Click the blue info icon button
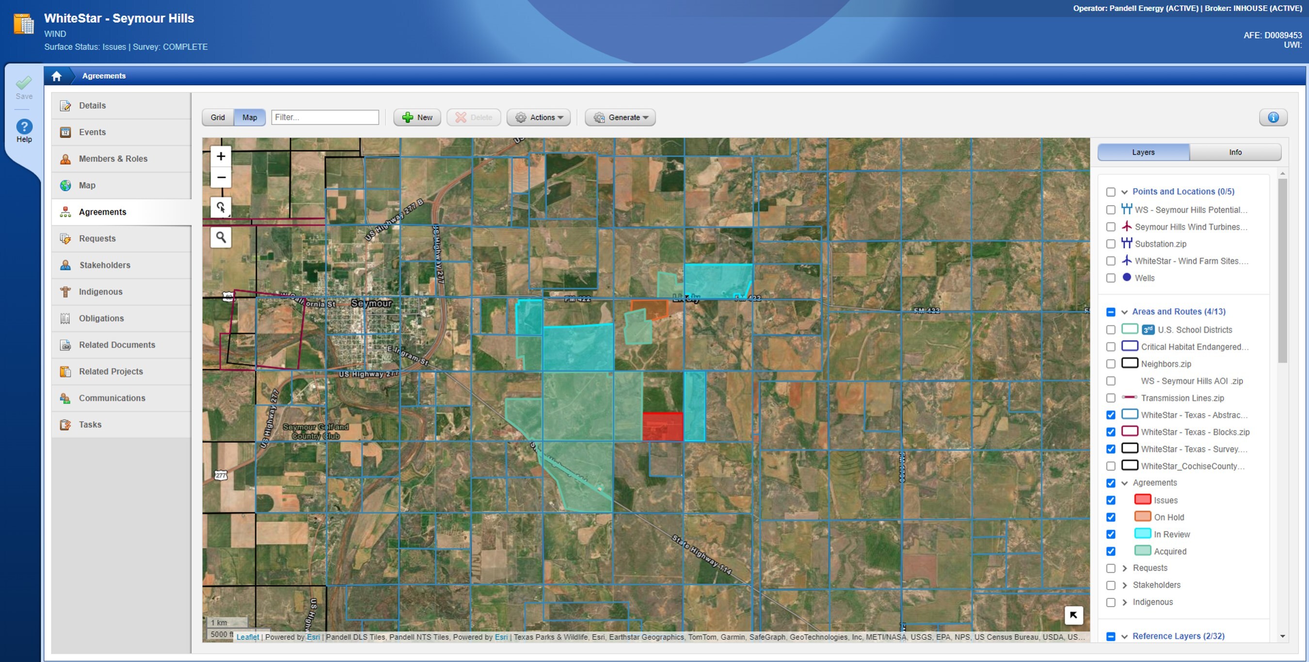This screenshot has width=1309, height=662. pos(1273,117)
